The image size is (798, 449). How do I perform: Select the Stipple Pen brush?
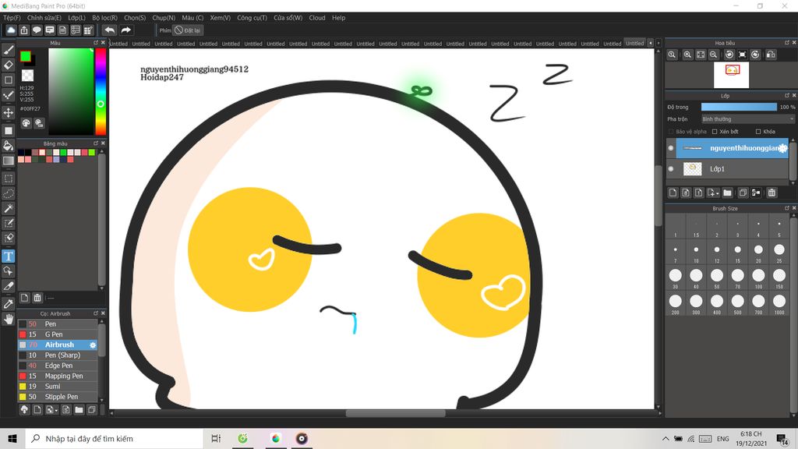(58, 397)
